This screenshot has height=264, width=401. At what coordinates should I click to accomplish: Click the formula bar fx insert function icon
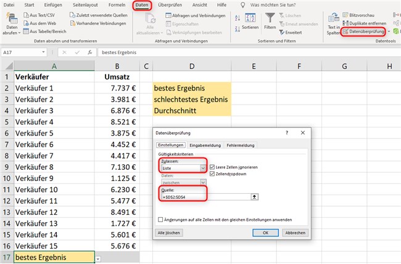pyautogui.click(x=90, y=52)
